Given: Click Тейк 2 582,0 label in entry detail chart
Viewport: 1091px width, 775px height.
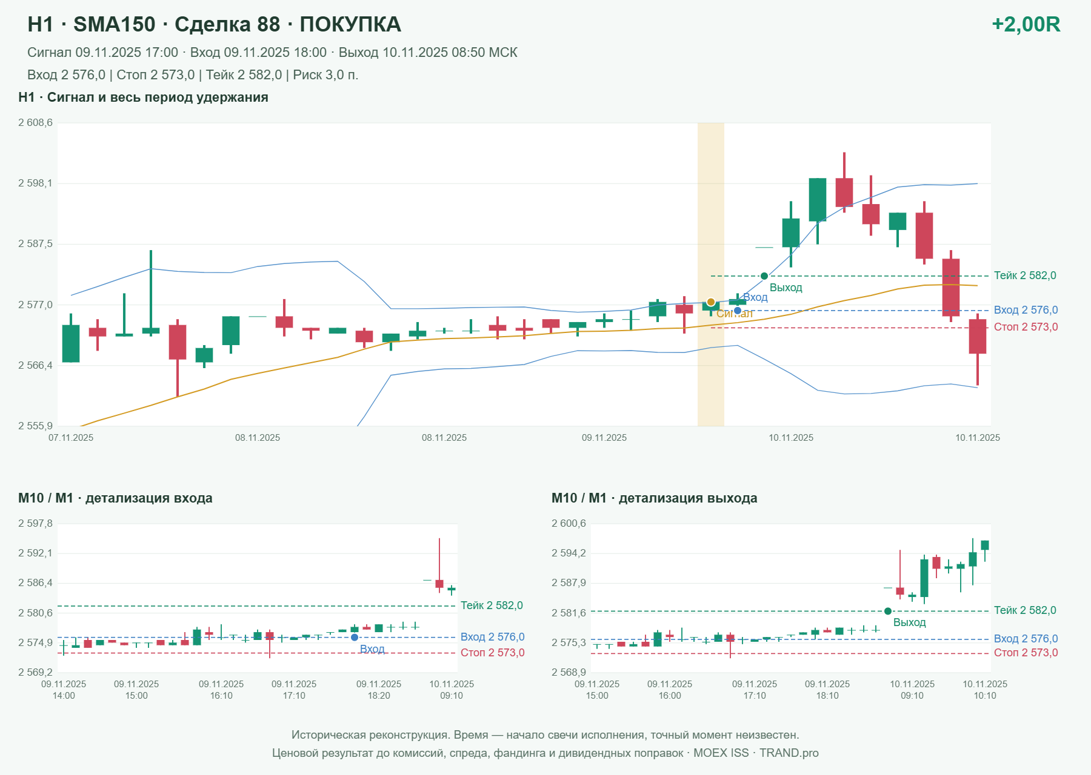Looking at the screenshot, I should pyautogui.click(x=492, y=605).
